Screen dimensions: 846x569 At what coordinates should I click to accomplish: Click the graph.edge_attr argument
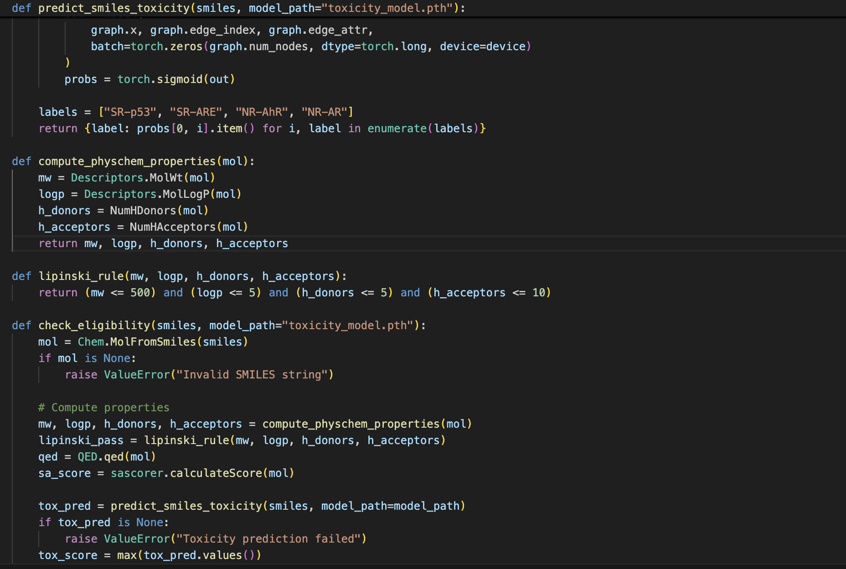coord(318,30)
